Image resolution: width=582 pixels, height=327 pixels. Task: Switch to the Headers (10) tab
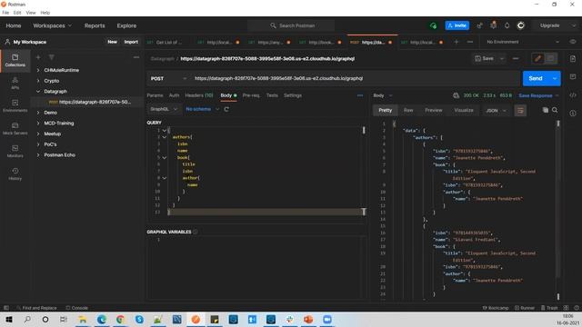click(199, 95)
